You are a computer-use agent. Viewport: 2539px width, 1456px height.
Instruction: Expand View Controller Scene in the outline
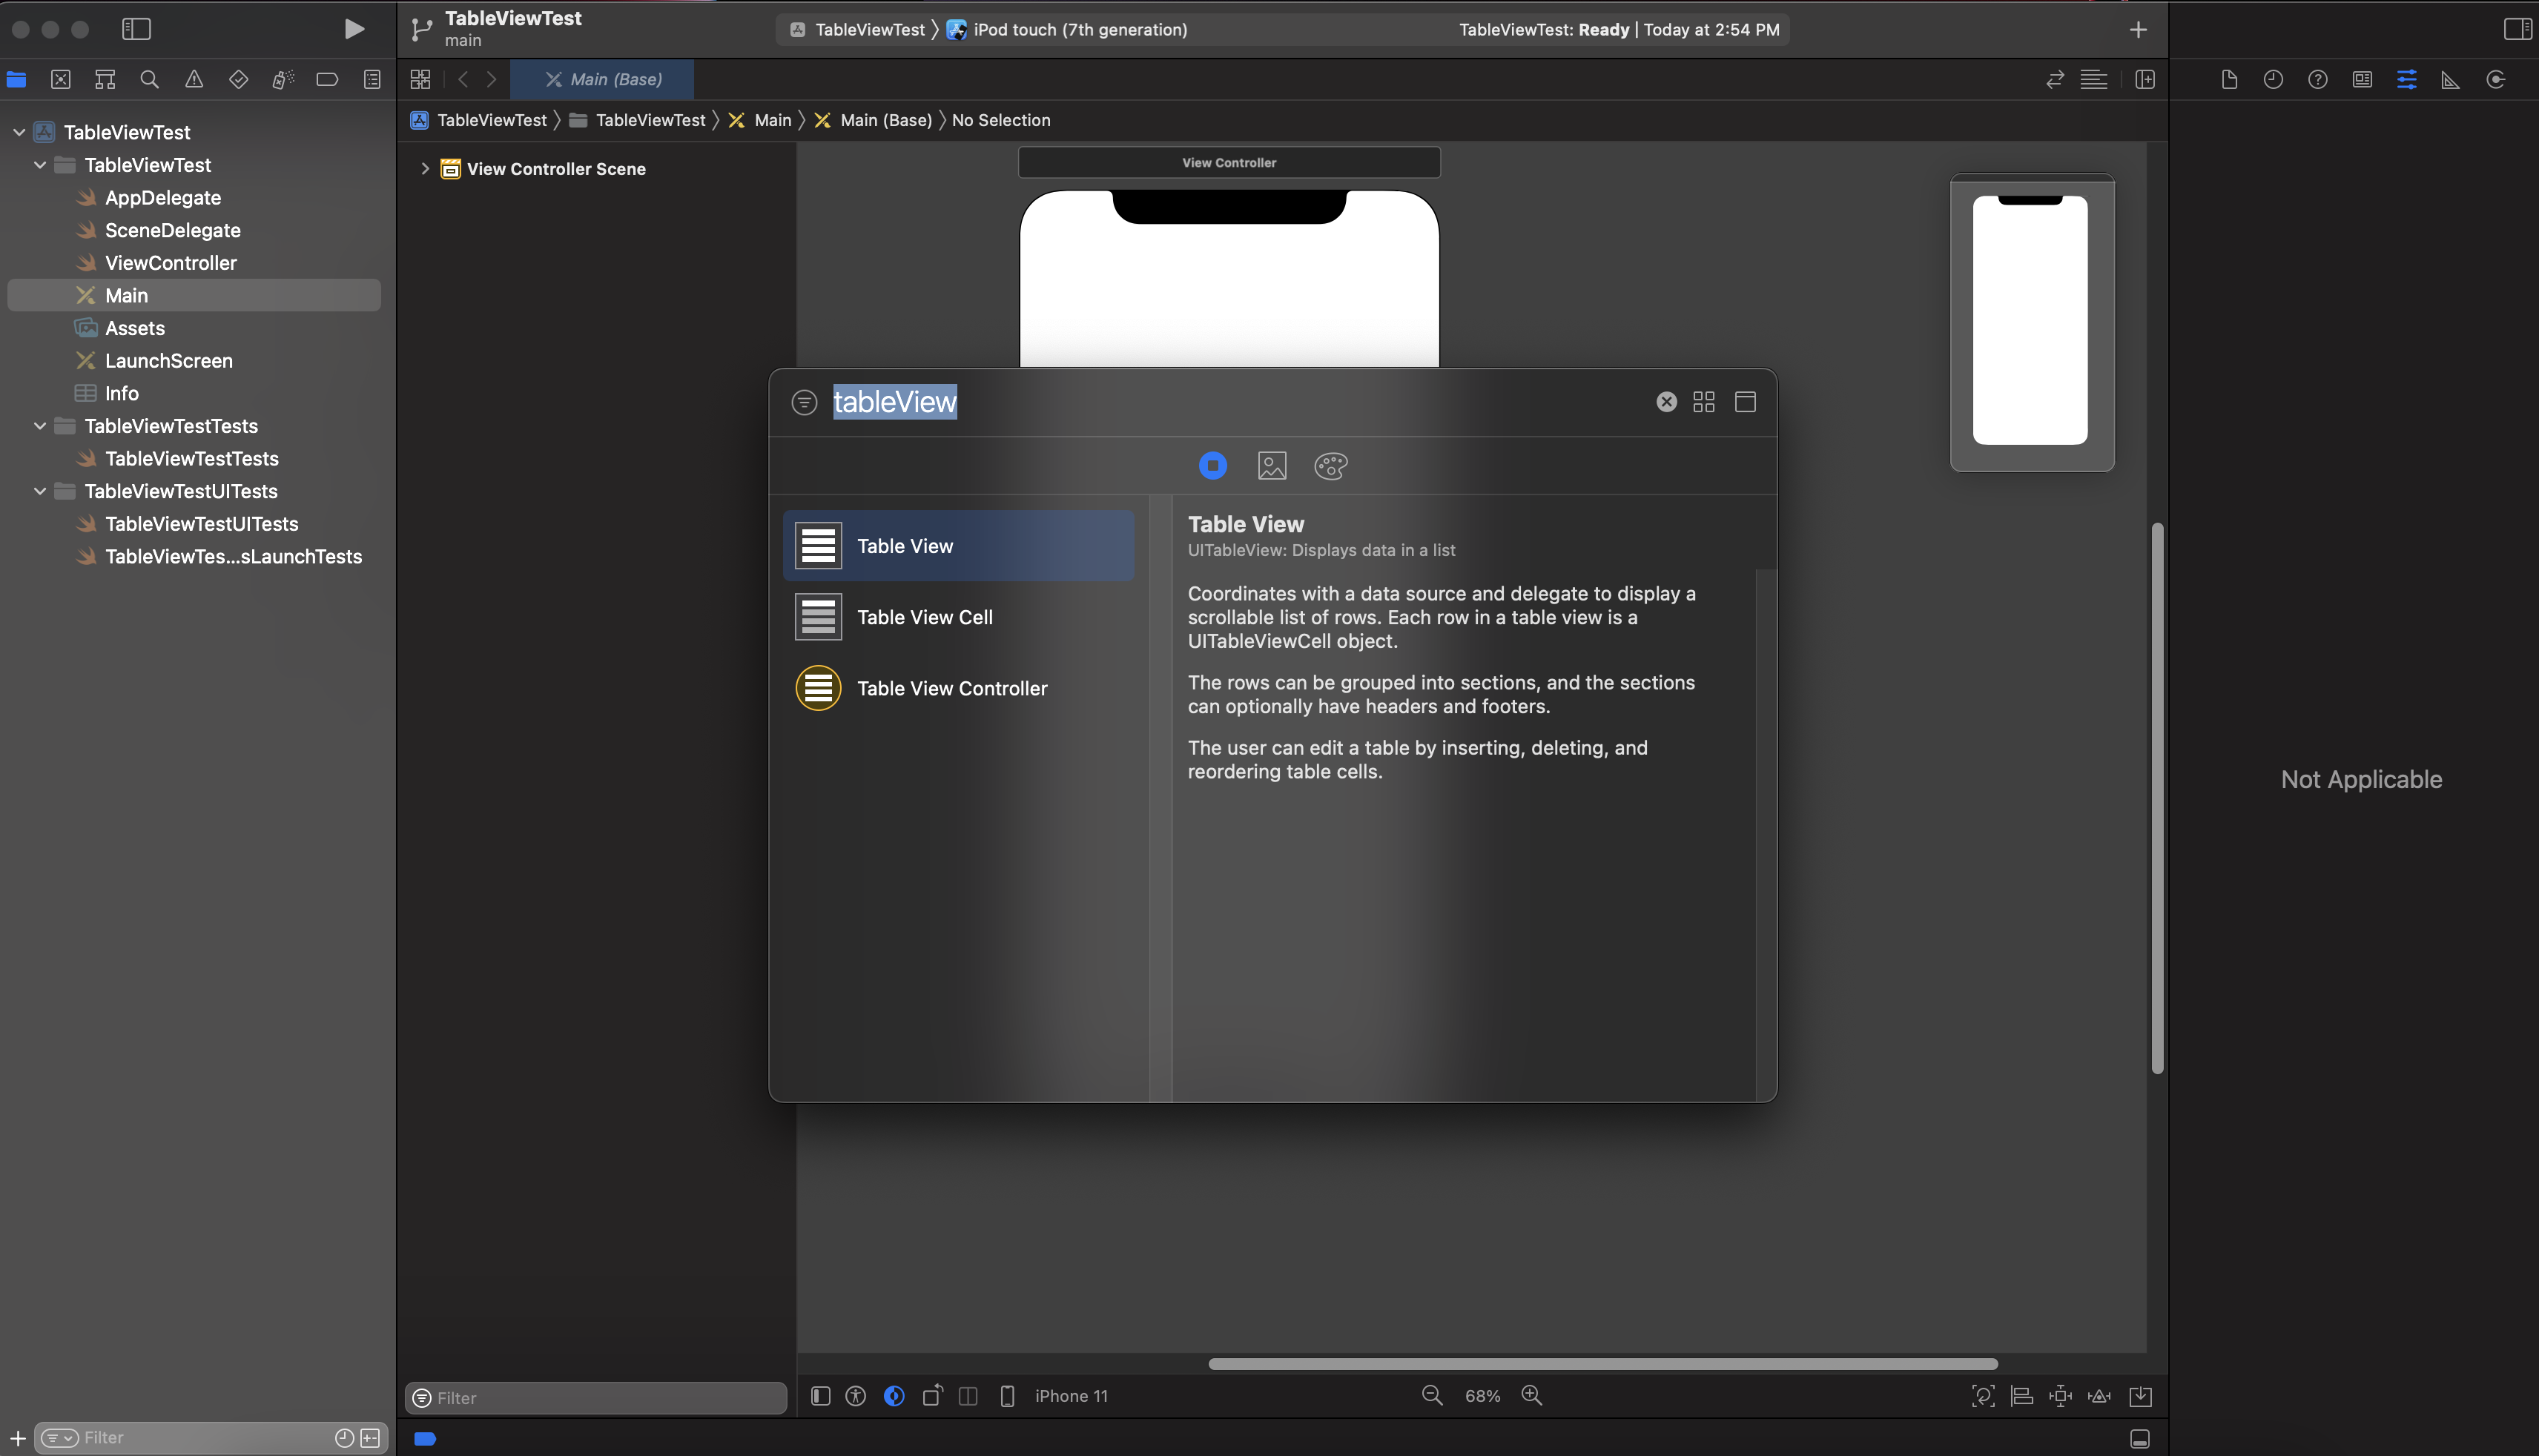425,169
